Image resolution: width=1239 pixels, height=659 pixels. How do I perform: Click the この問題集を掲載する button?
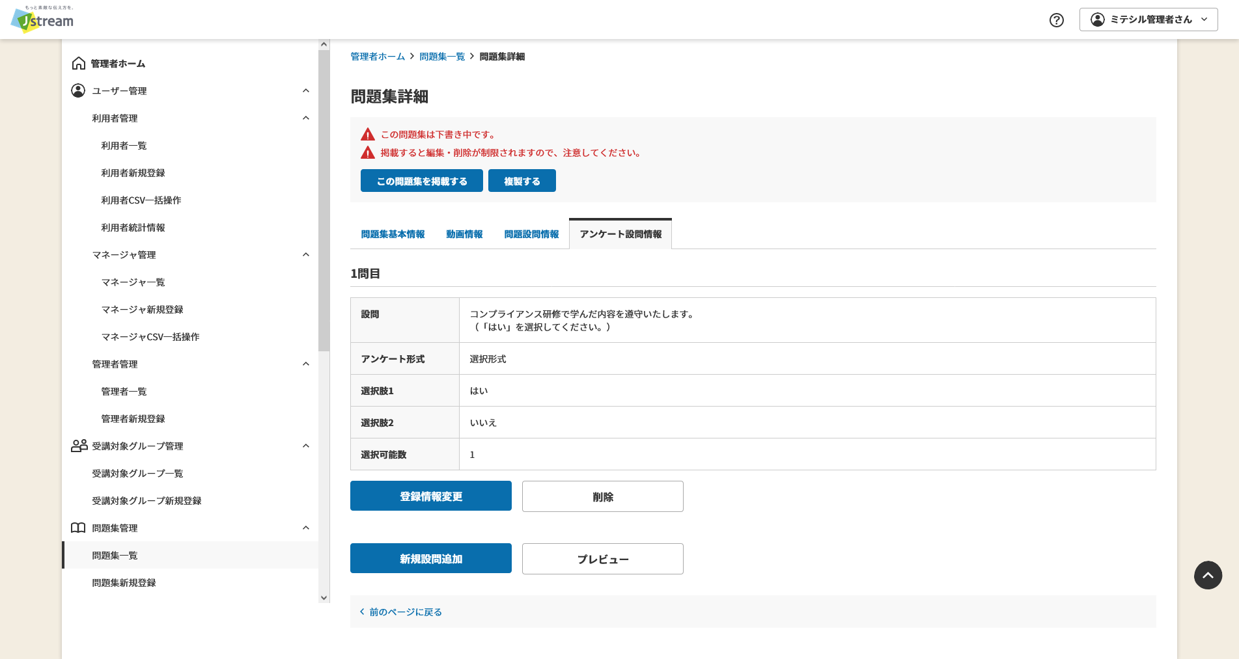tap(421, 180)
